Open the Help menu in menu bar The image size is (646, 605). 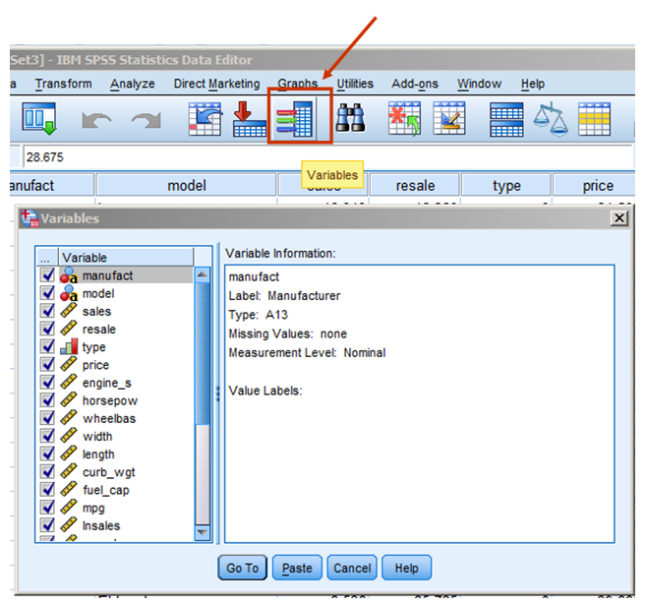pos(533,84)
